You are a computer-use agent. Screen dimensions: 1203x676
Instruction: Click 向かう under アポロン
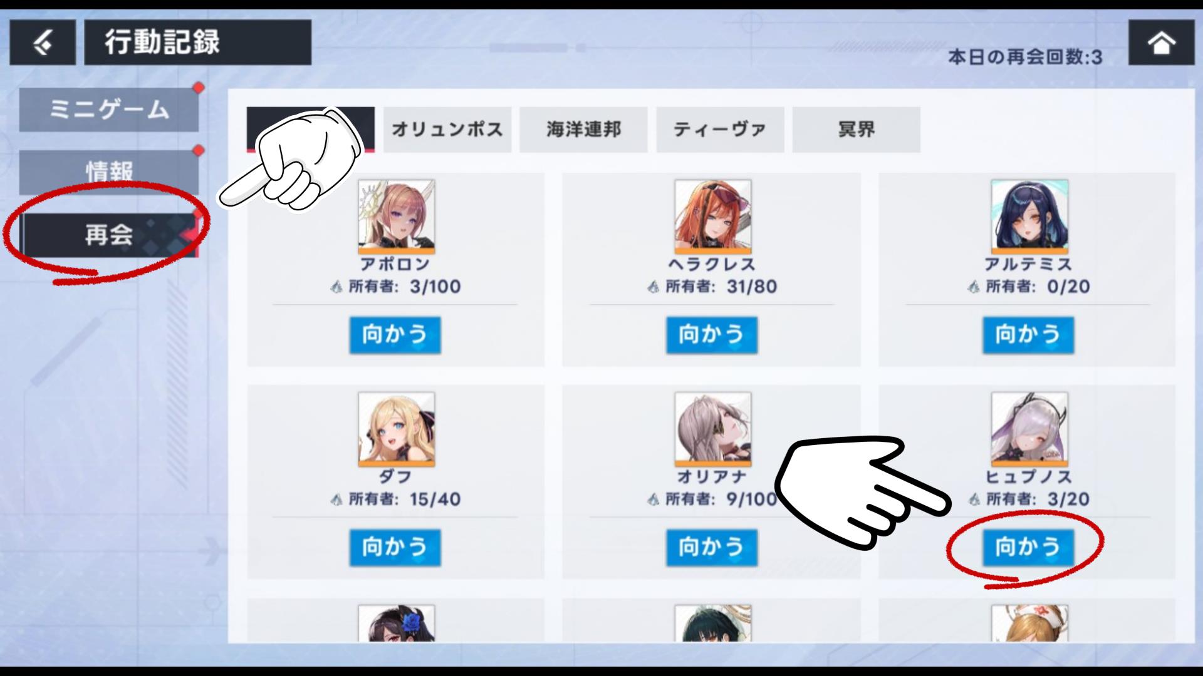pyautogui.click(x=395, y=335)
